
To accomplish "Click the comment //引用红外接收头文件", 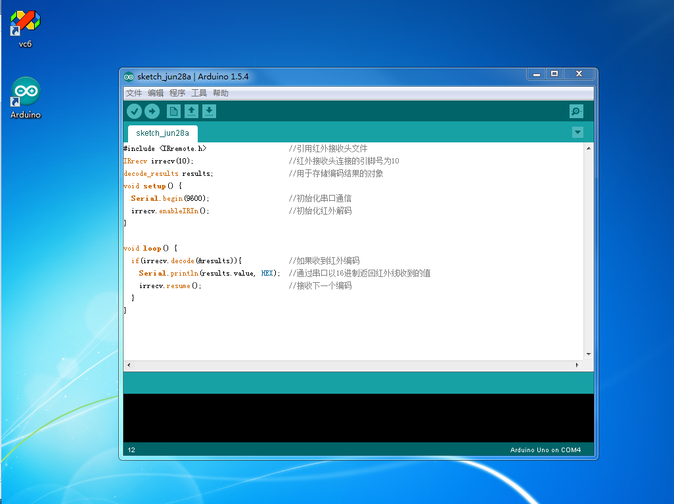I will [328, 148].
